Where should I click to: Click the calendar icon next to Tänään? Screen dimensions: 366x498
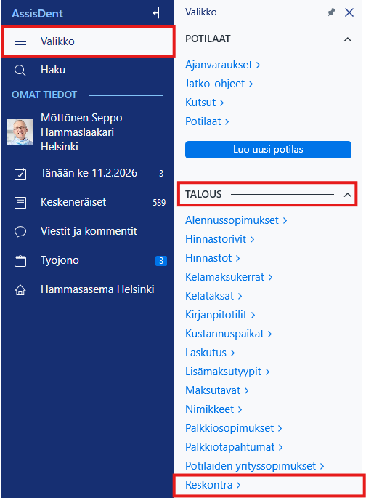point(20,174)
